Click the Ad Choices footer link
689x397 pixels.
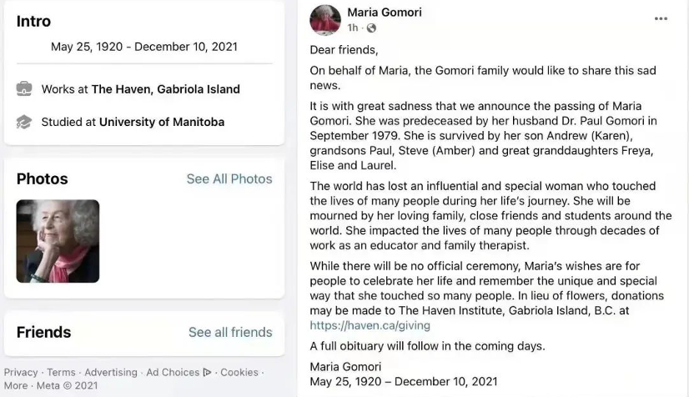[174, 372]
